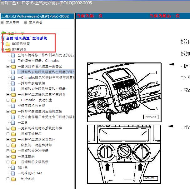Expand the 一更新制冷剂循环系统的部件 node
Image resolution: width=190 pixels, height=189 pixels.
8,128
